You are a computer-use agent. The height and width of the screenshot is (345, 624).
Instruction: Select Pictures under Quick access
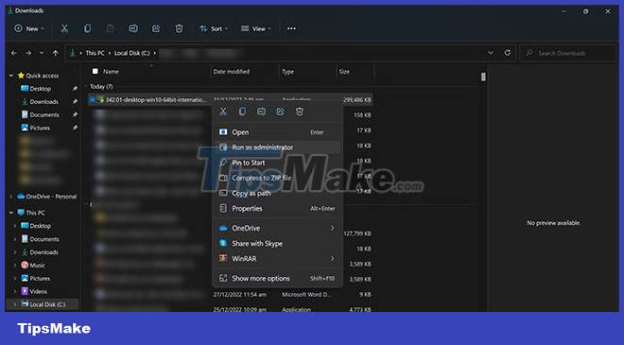[40, 129]
